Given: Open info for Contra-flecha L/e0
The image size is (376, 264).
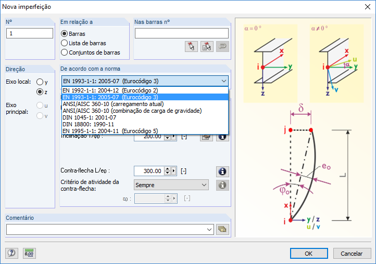Looking at the screenshot, I should tap(222, 171).
